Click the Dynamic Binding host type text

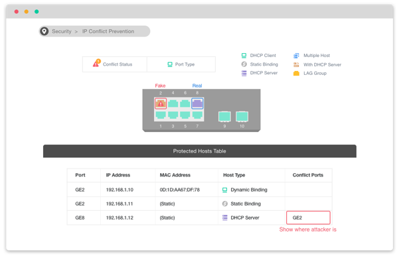(249, 190)
